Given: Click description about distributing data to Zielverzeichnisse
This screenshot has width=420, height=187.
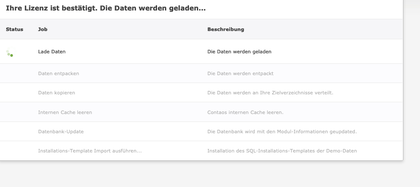Looking at the screenshot, I should [270, 93].
